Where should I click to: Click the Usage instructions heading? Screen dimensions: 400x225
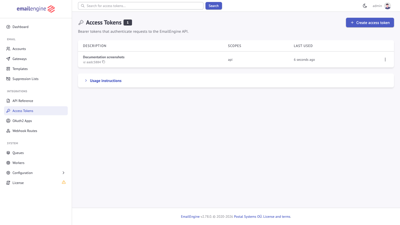pyautogui.click(x=106, y=81)
